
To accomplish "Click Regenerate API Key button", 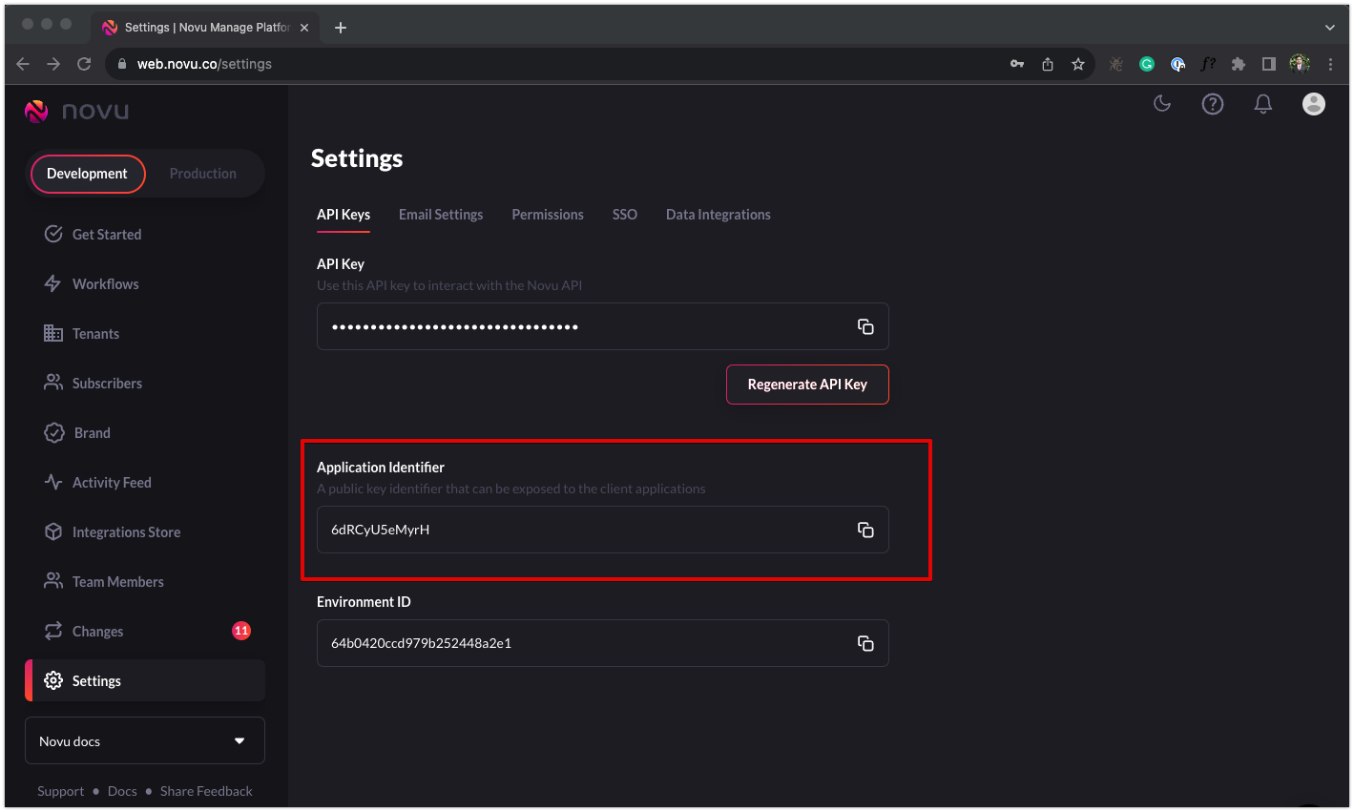I will pos(807,385).
